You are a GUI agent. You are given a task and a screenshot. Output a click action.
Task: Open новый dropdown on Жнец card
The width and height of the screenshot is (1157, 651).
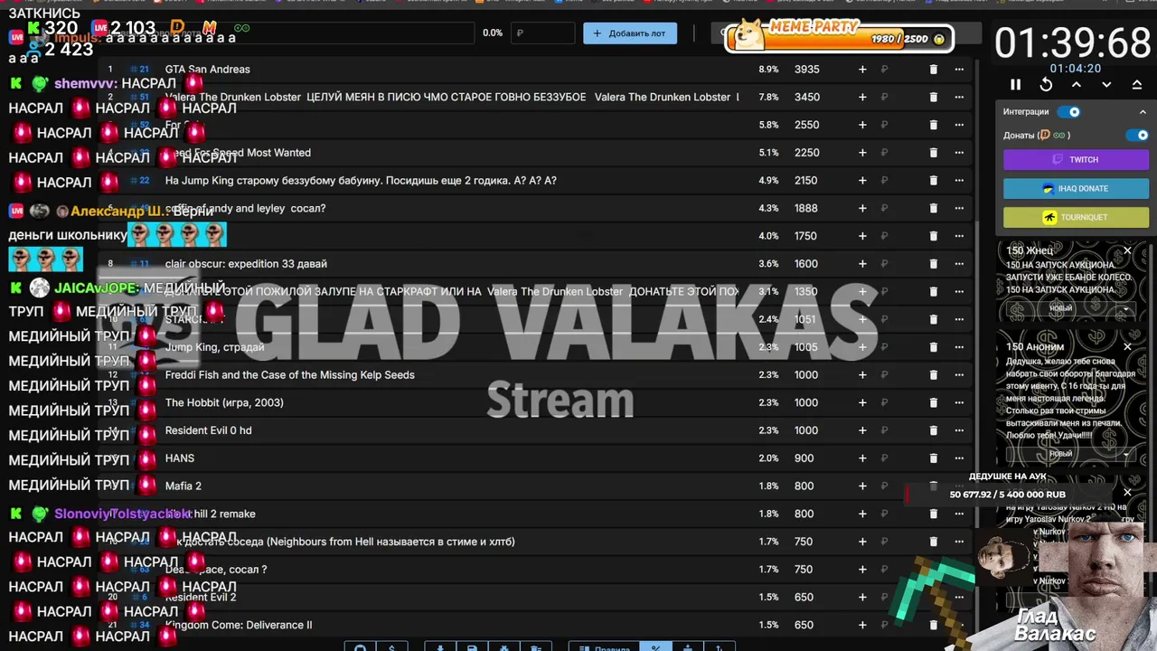pos(1071,308)
